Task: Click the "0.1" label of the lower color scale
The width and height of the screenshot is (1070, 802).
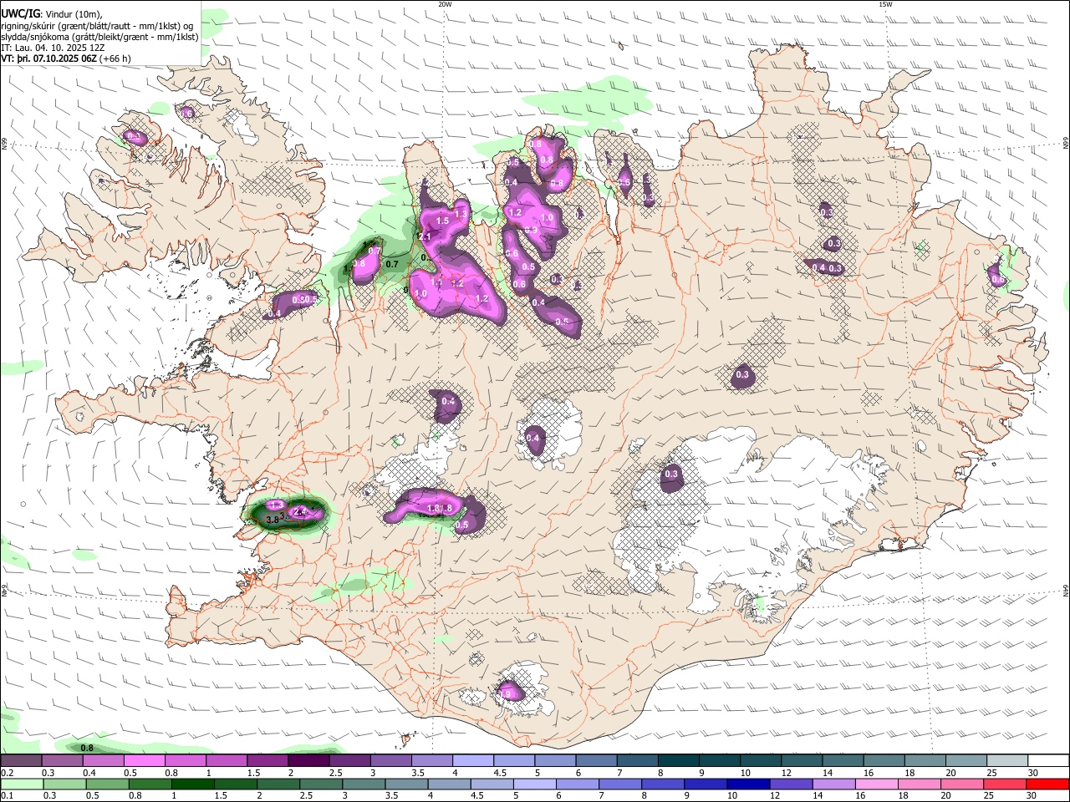Action: point(8,796)
